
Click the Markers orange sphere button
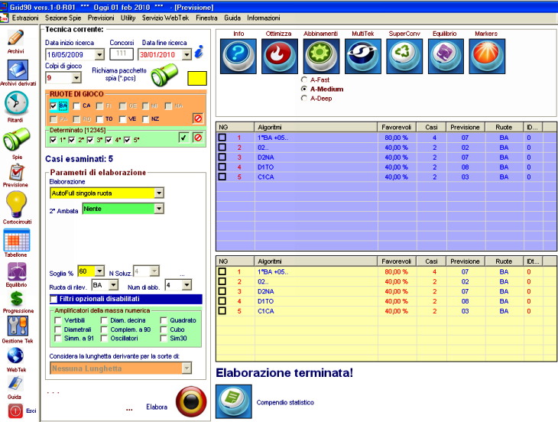(487, 57)
